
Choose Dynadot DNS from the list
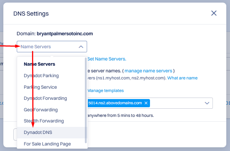click(x=38, y=132)
